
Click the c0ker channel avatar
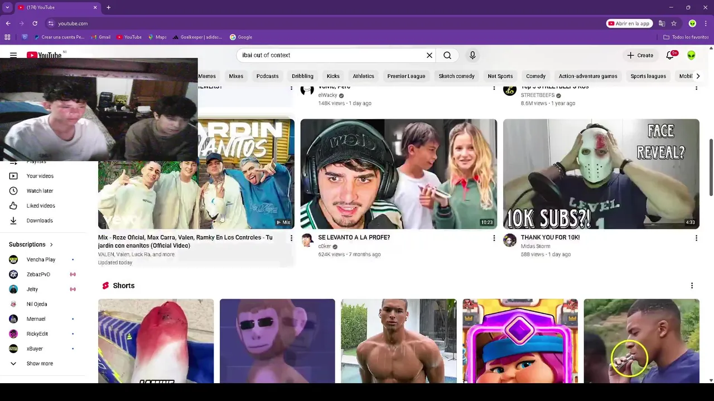(307, 240)
